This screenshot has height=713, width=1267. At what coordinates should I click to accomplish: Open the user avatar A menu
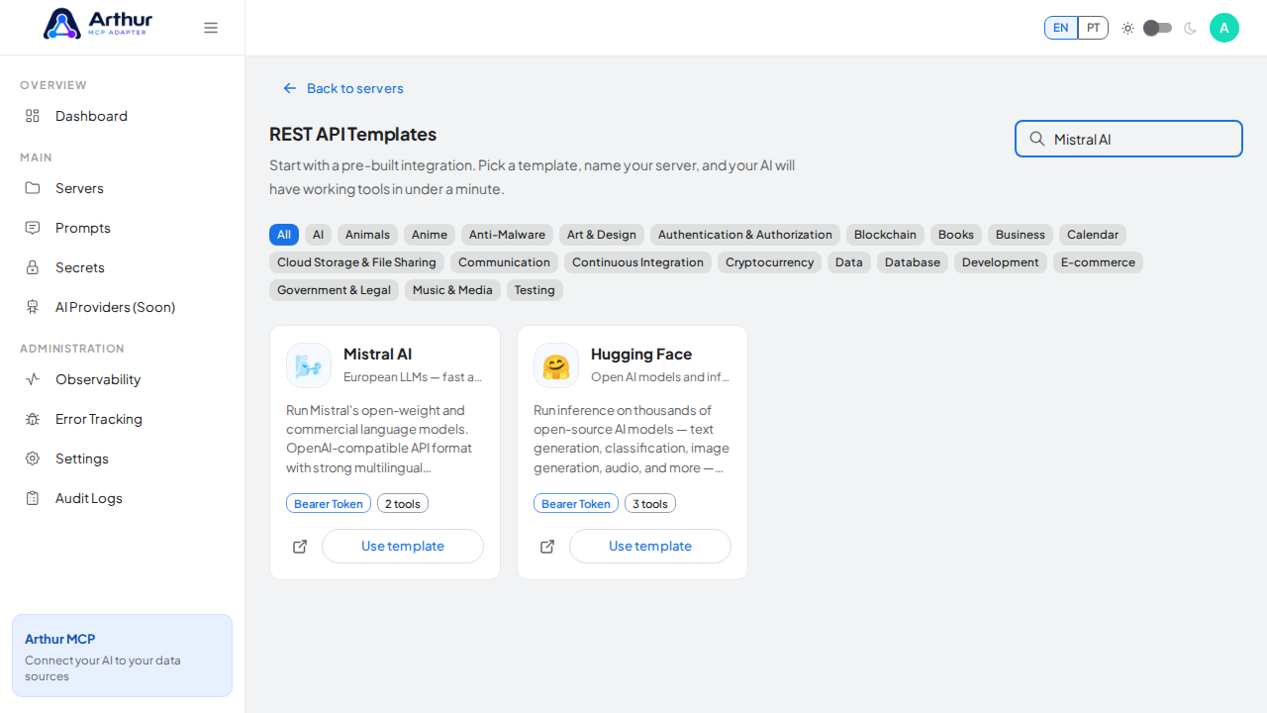pyautogui.click(x=1224, y=28)
